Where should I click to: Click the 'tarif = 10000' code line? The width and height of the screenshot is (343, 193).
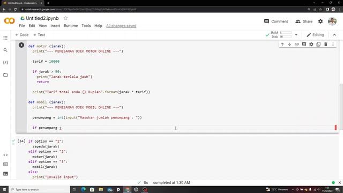pyautogui.click(x=46, y=62)
